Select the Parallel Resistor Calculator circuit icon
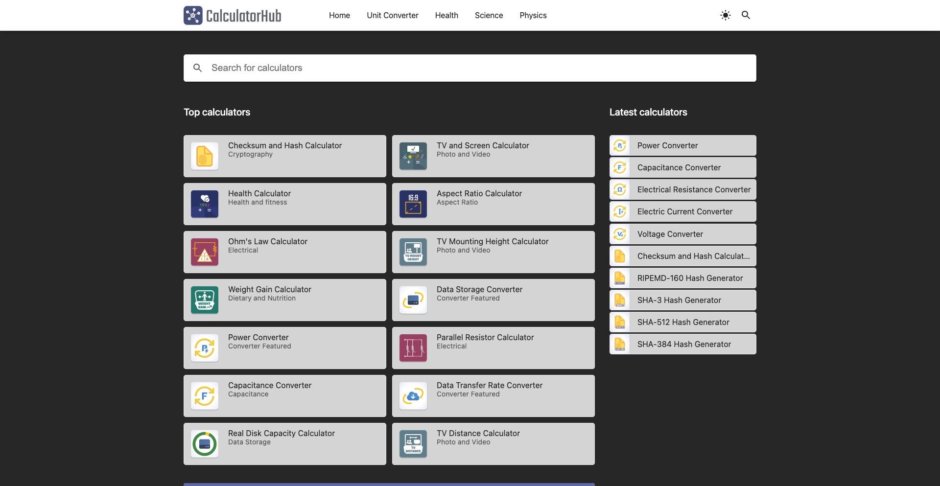 coord(413,347)
